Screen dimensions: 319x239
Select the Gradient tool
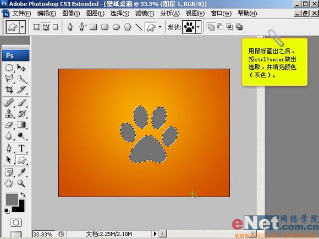[x=21, y=125]
